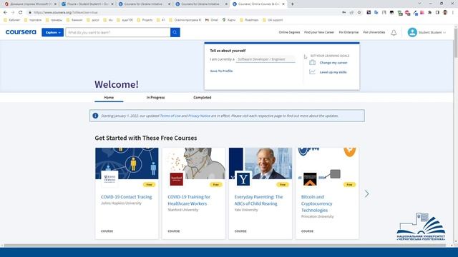Open the Chrome three-dot menu

pyautogui.click(x=453, y=13)
